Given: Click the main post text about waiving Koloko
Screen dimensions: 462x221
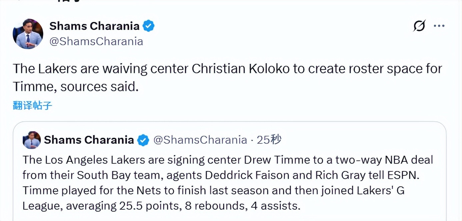Looking at the screenshot, I should (227, 77).
